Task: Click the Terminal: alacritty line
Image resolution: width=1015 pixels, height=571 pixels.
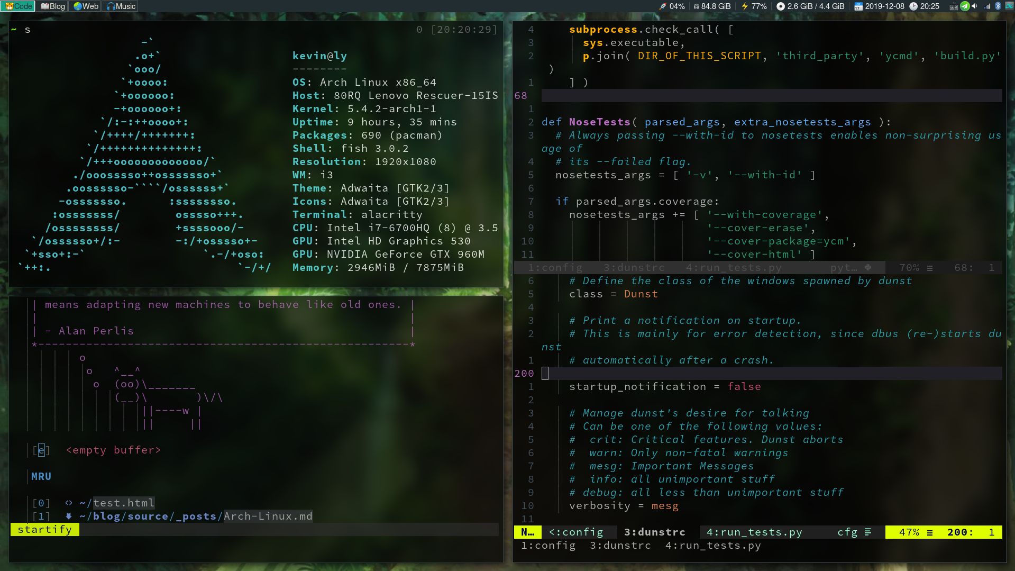Action: (358, 215)
